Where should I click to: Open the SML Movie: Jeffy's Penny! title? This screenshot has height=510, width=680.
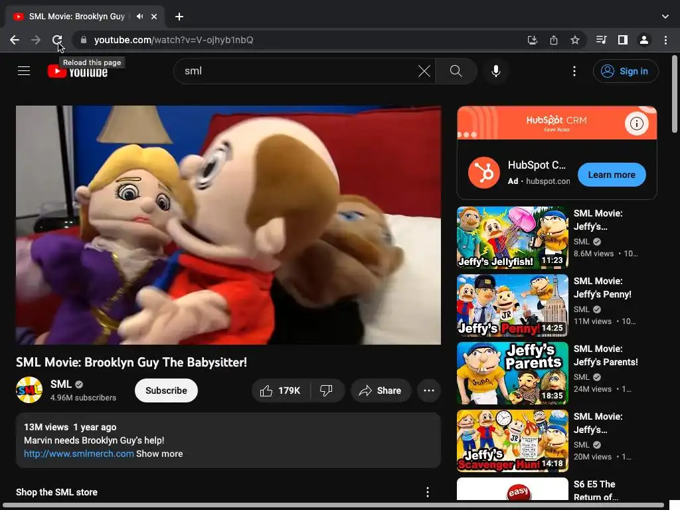[x=602, y=288]
